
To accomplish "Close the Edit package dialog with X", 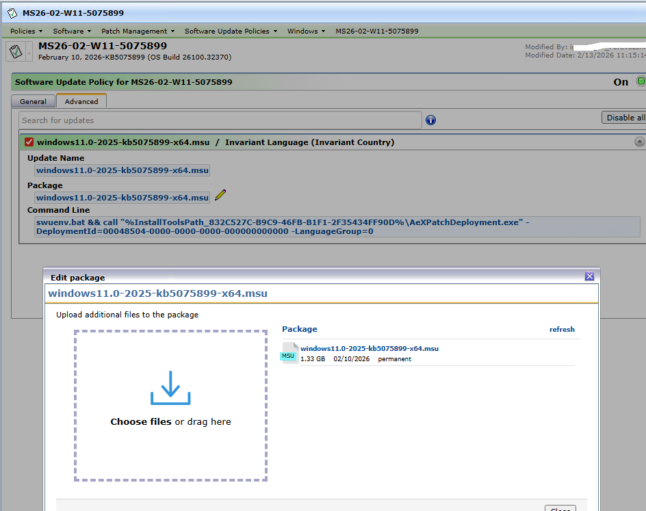I will click(589, 276).
